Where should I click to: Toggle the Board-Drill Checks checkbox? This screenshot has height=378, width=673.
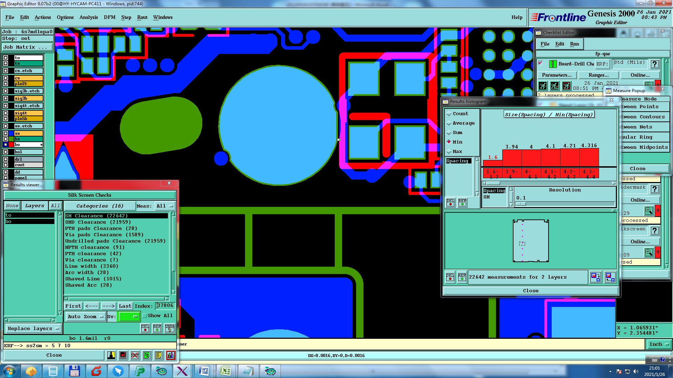(541, 63)
